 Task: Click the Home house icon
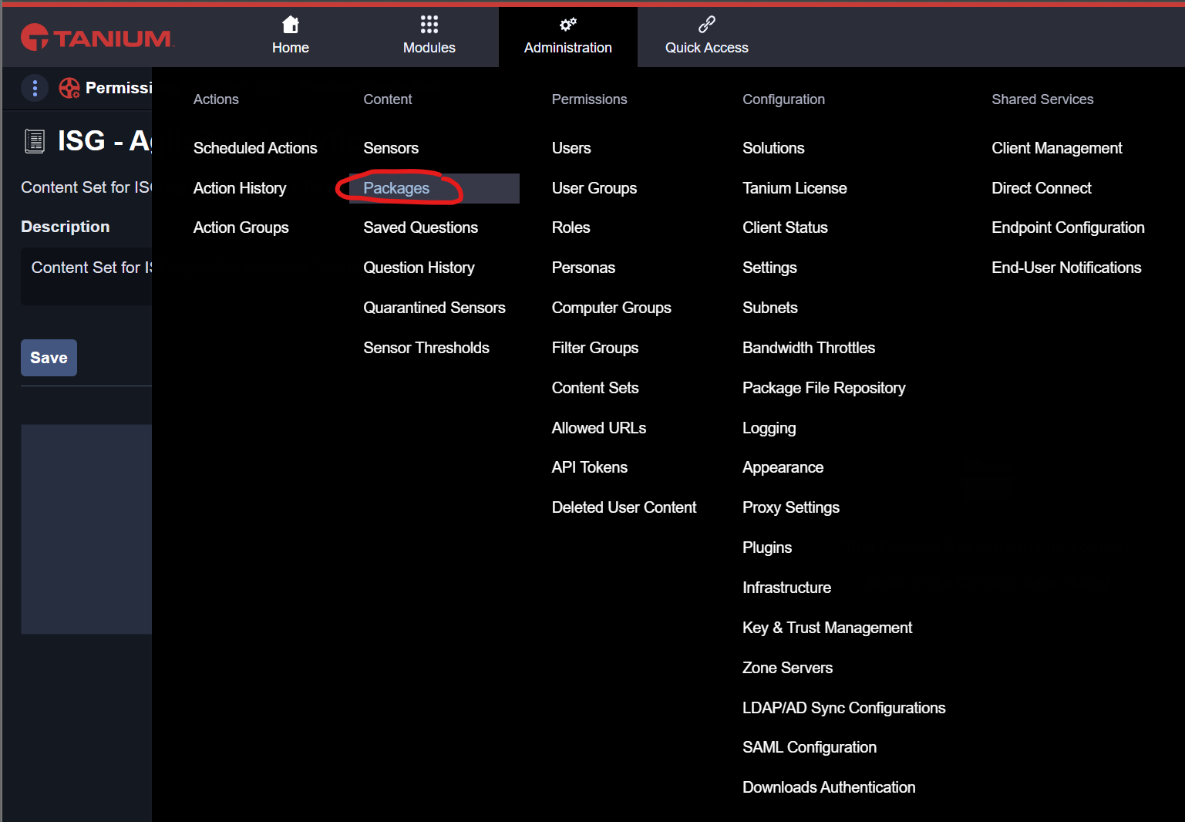(x=291, y=25)
